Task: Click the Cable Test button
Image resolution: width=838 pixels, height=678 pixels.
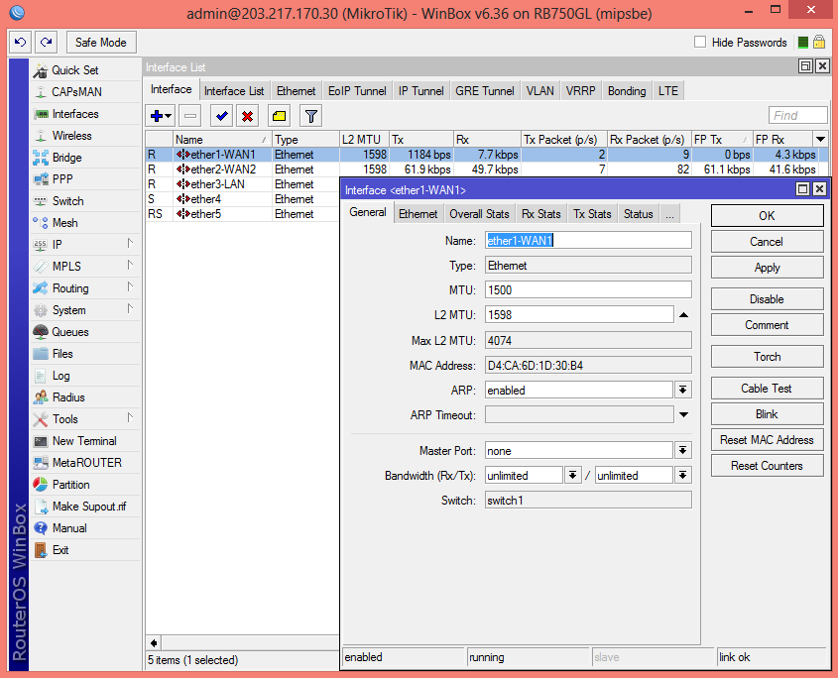Action: [x=767, y=389]
